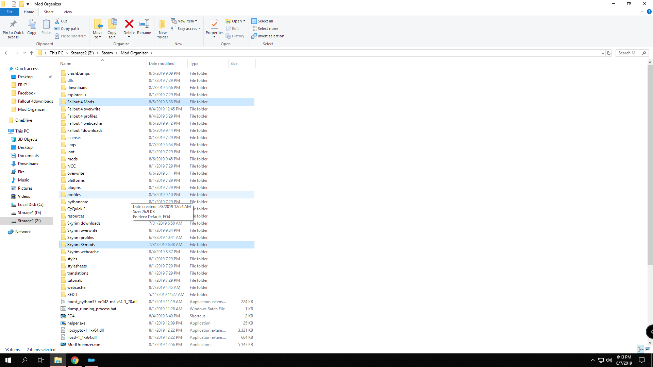Refresh the current folder view
This screenshot has width=653, height=367.
(609, 53)
